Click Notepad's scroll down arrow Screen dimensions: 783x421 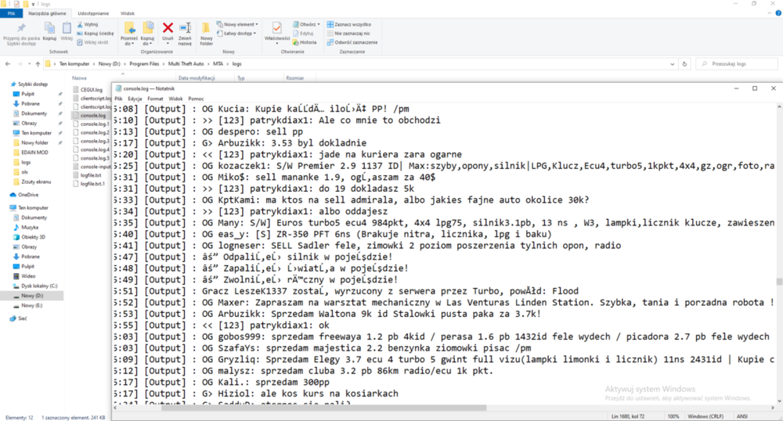pos(778,401)
